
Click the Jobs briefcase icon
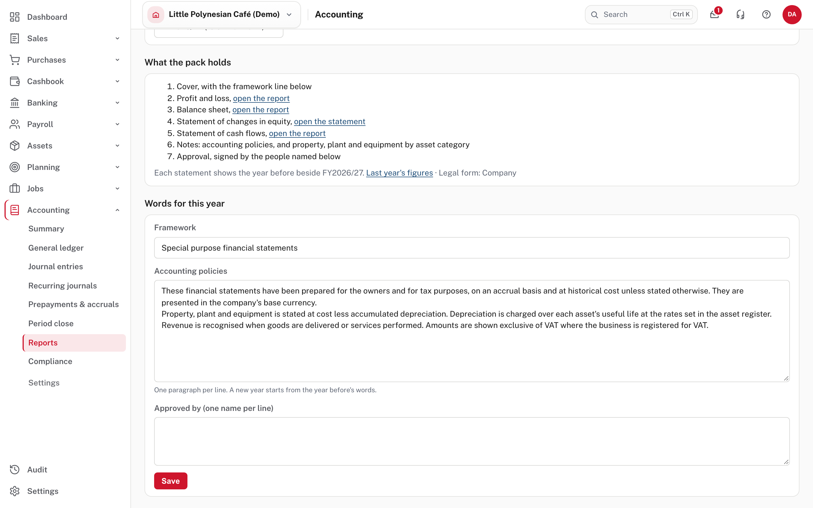[14, 189]
